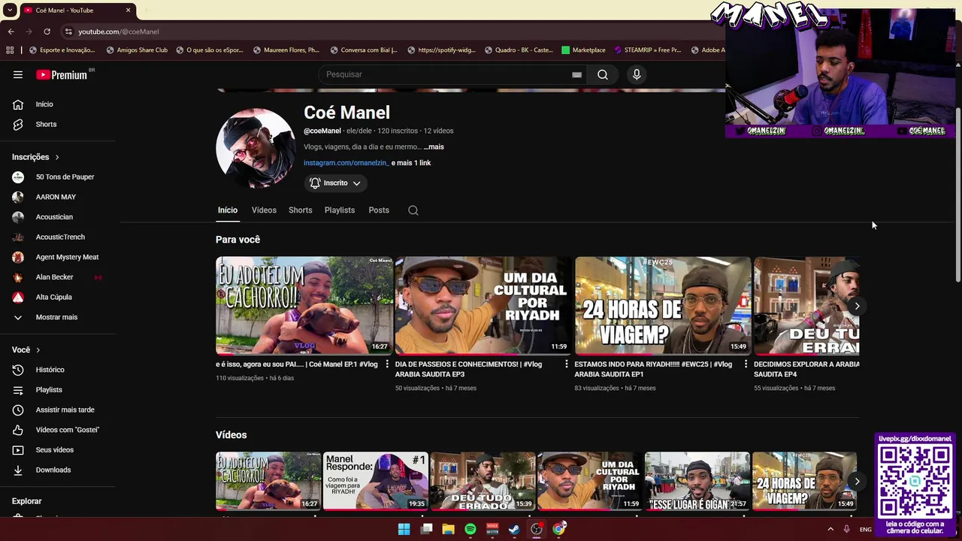Image resolution: width=962 pixels, height=541 pixels.
Task: Open 24 HORAS DE VIAGEM thumbnail in Para você
Action: tap(663, 306)
